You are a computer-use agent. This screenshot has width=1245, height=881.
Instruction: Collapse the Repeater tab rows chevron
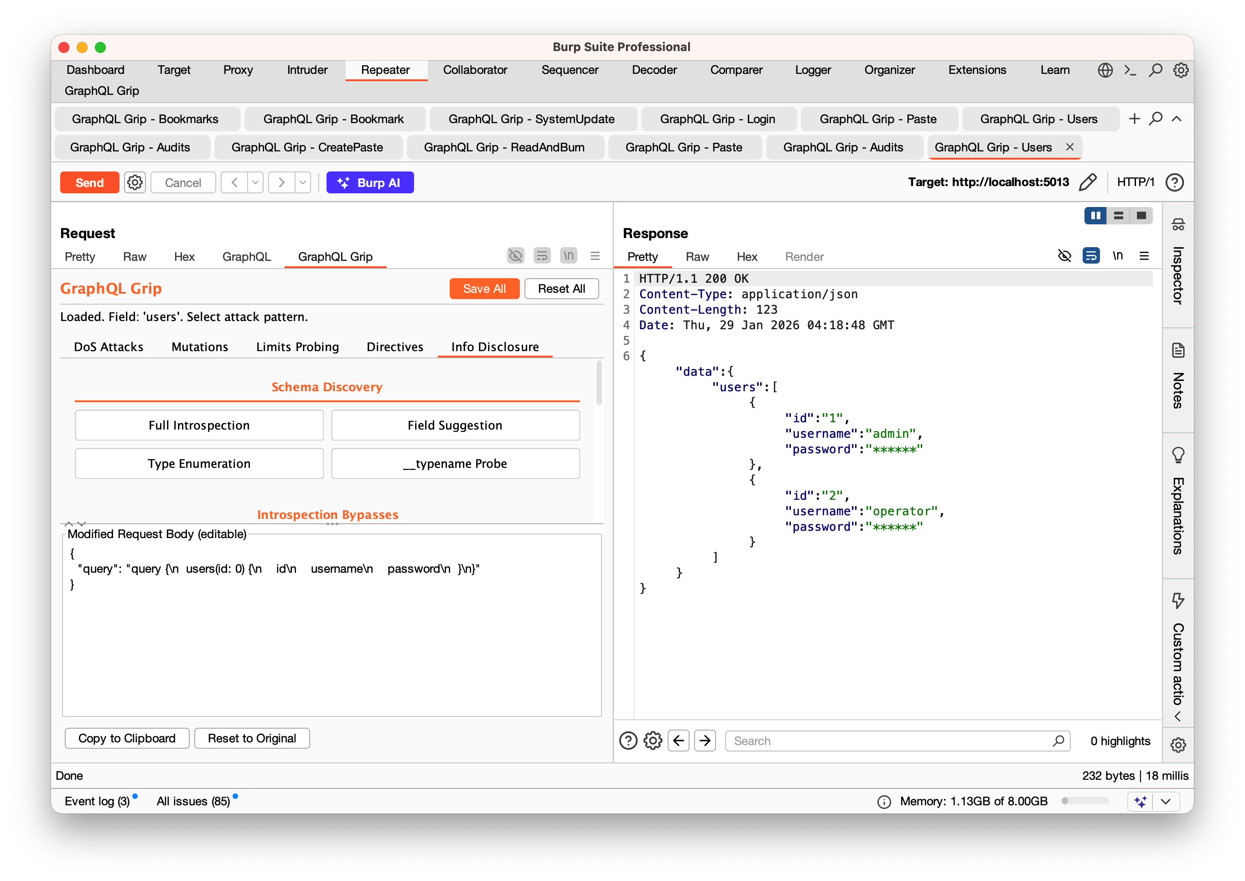[1176, 119]
